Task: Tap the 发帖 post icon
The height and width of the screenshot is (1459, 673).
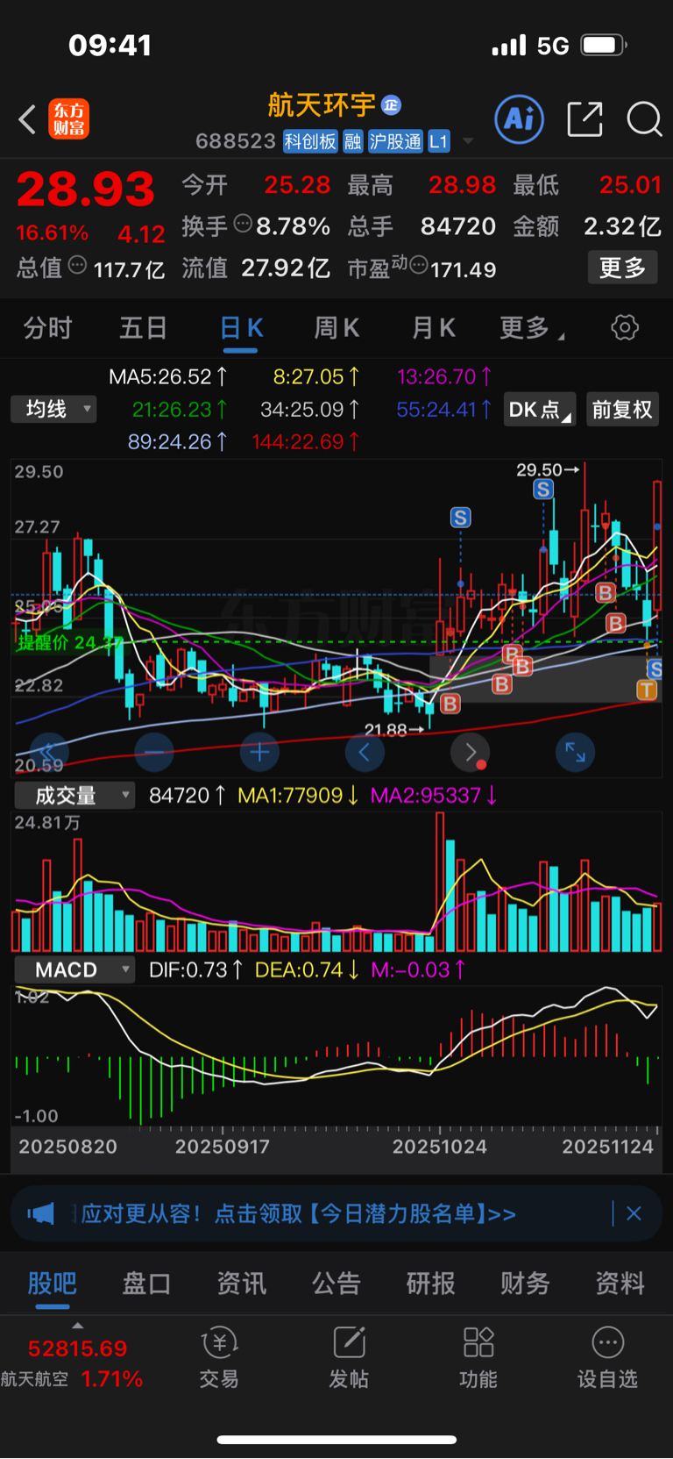Action: (349, 1342)
